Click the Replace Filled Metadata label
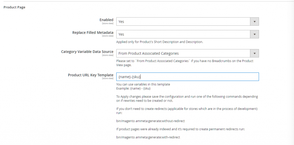Image resolution: width=294 pixels, height=145 pixels. coord(93,33)
